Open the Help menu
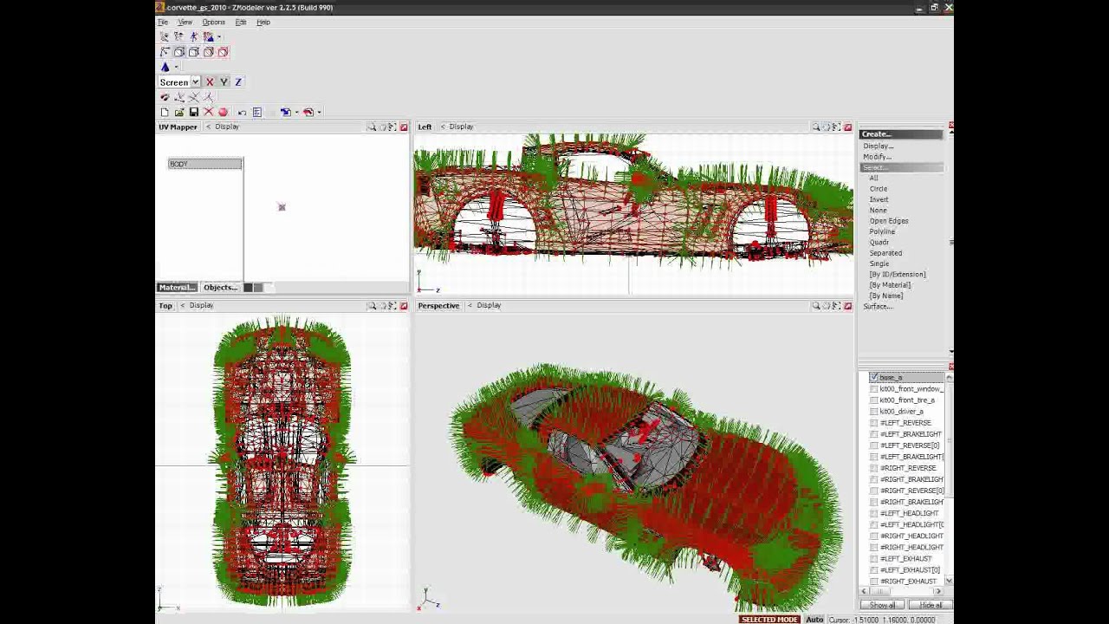1109x624 pixels. click(263, 23)
